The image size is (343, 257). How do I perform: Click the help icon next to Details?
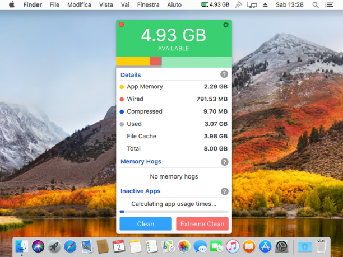click(224, 74)
